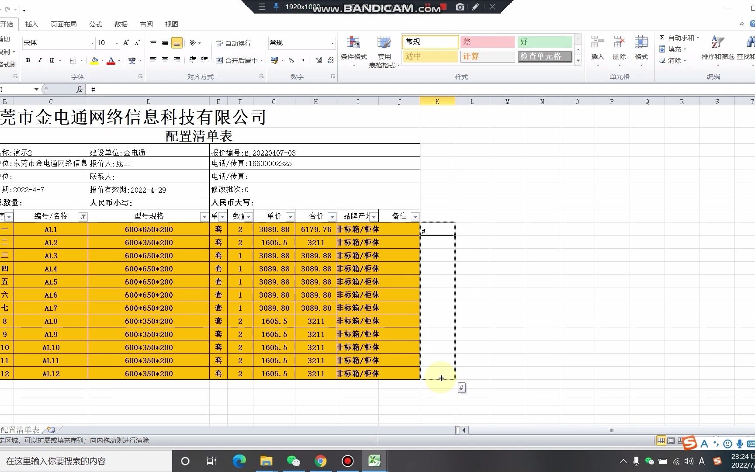Toggle italic formatting
755x472 pixels.
[x=40, y=60]
